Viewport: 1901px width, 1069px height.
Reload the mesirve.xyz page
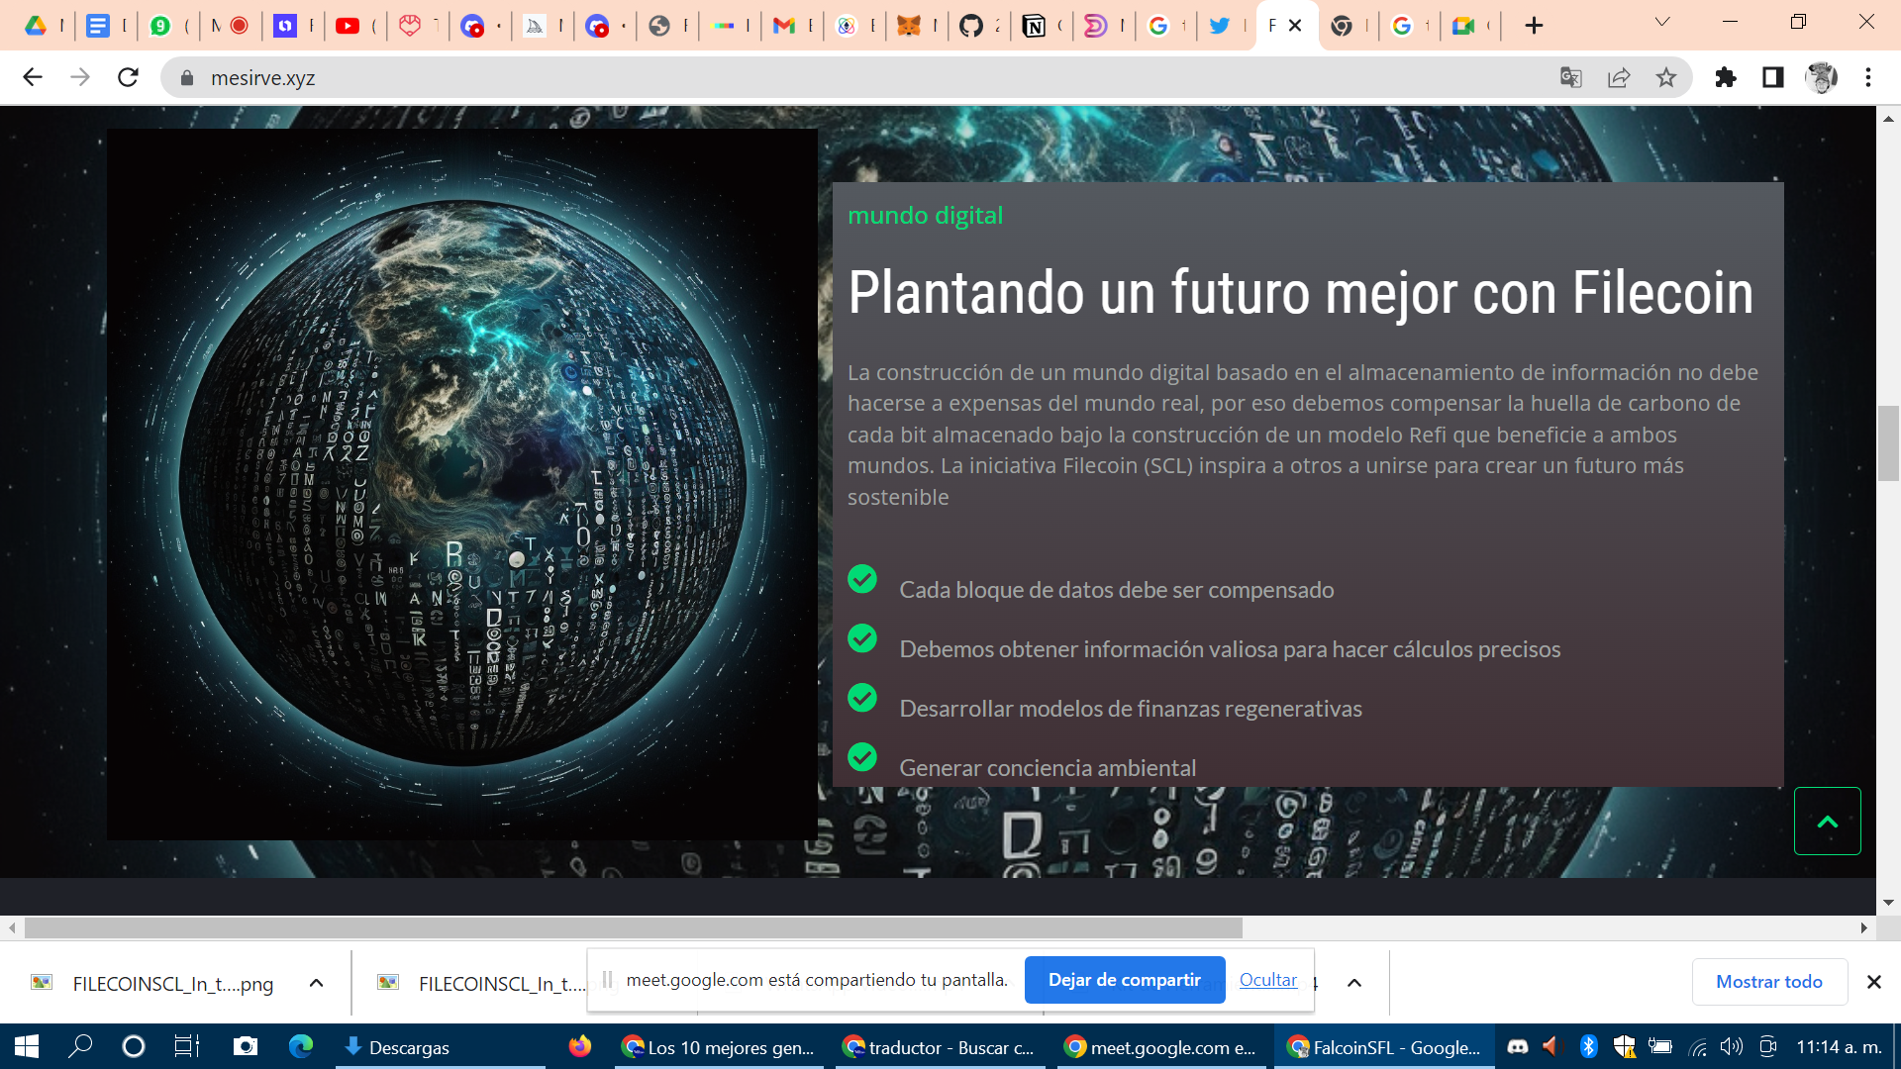128,77
